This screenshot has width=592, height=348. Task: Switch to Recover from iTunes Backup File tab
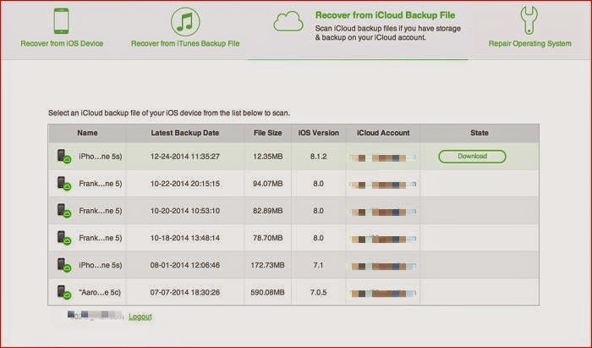coord(185,43)
